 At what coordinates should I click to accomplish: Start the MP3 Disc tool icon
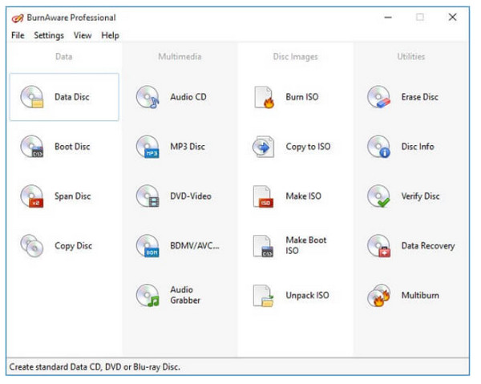tap(148, 147)
